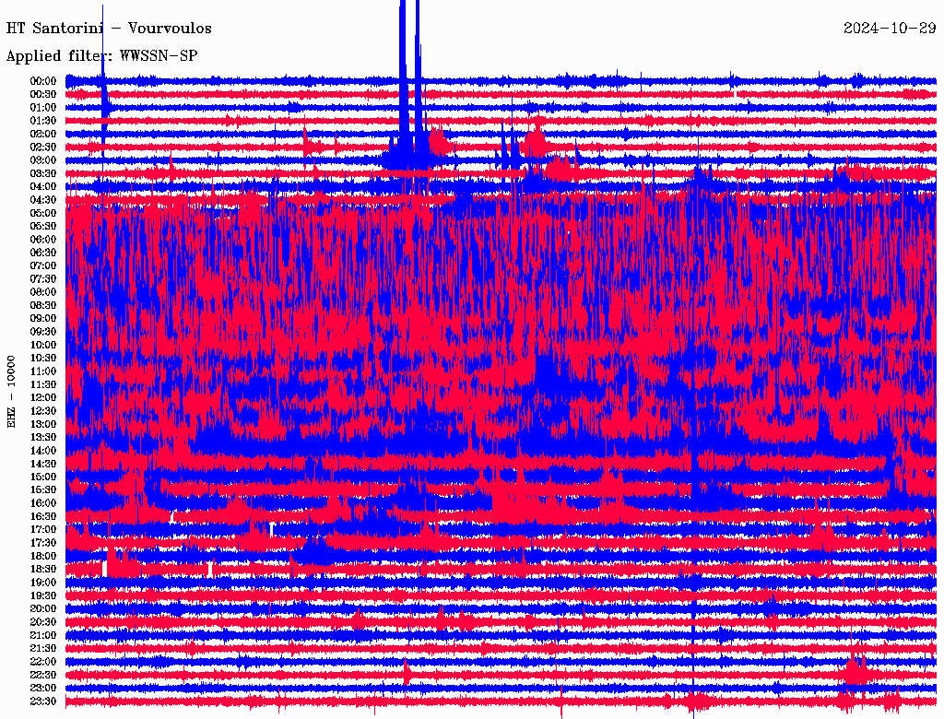Select the 15:30 time label
Image resolution: width=944 pixels, height=719 pixels.
42,490
